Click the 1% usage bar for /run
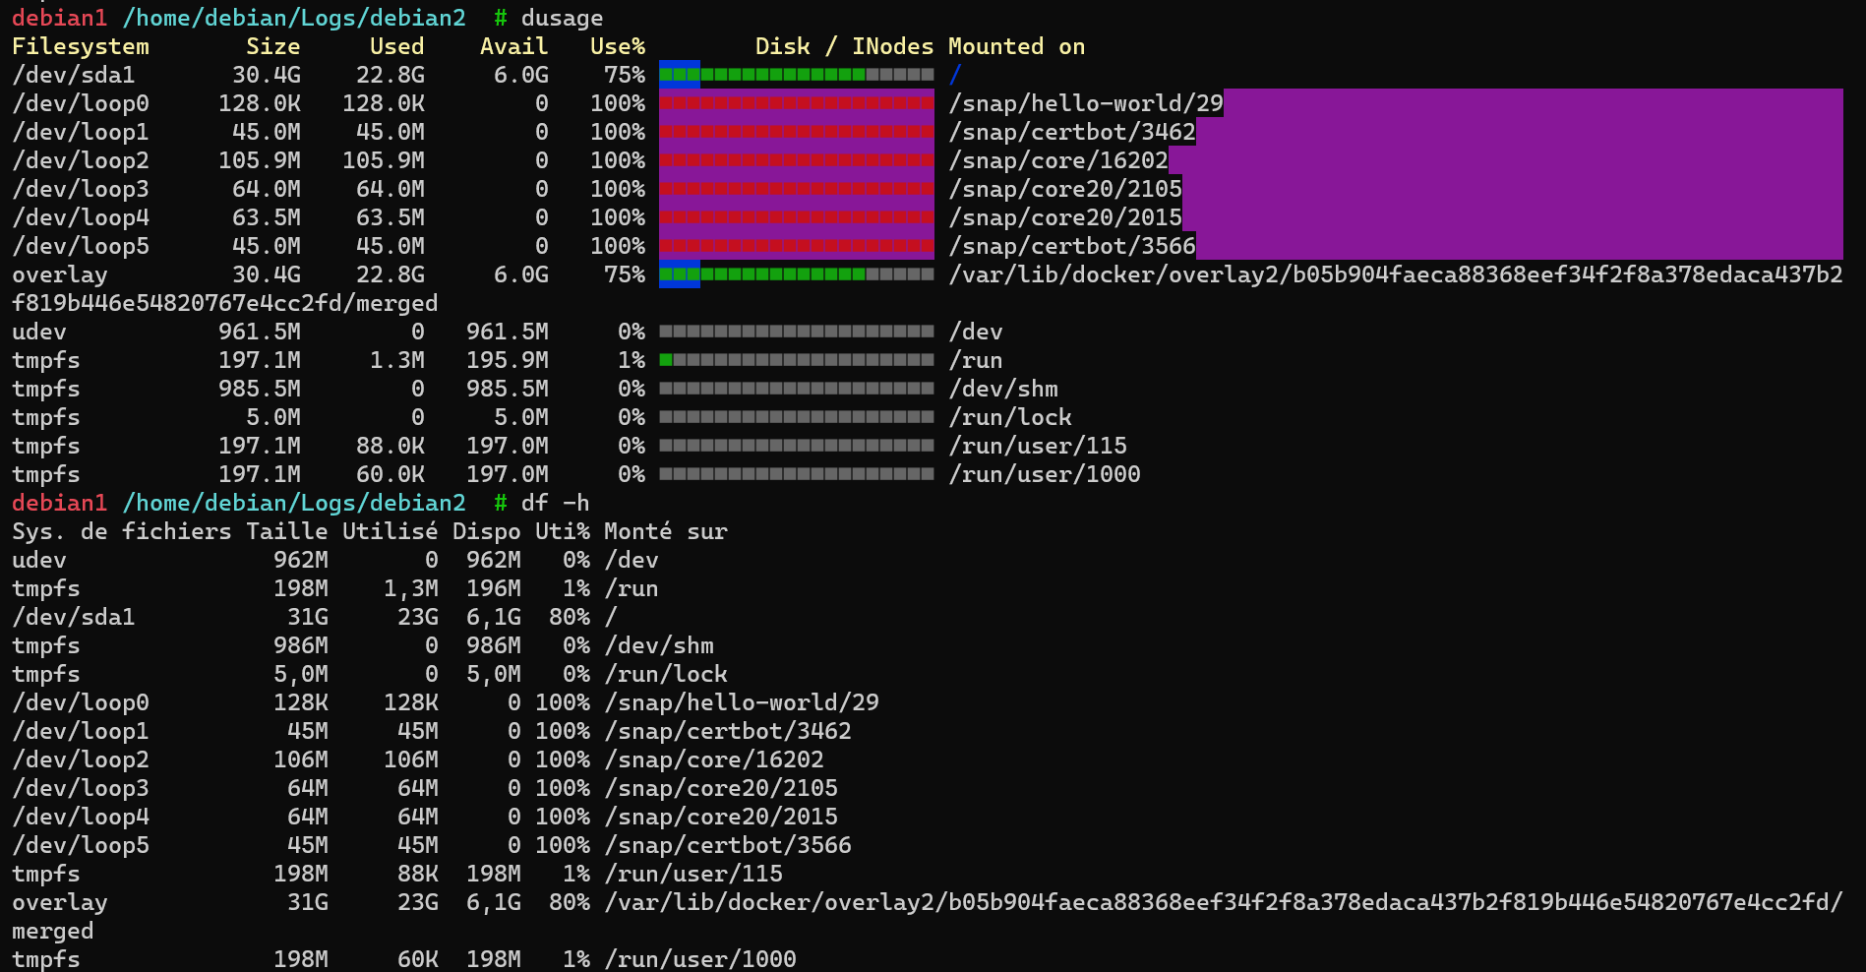Viewport: 1866px width, 972px height. point(796,360)
